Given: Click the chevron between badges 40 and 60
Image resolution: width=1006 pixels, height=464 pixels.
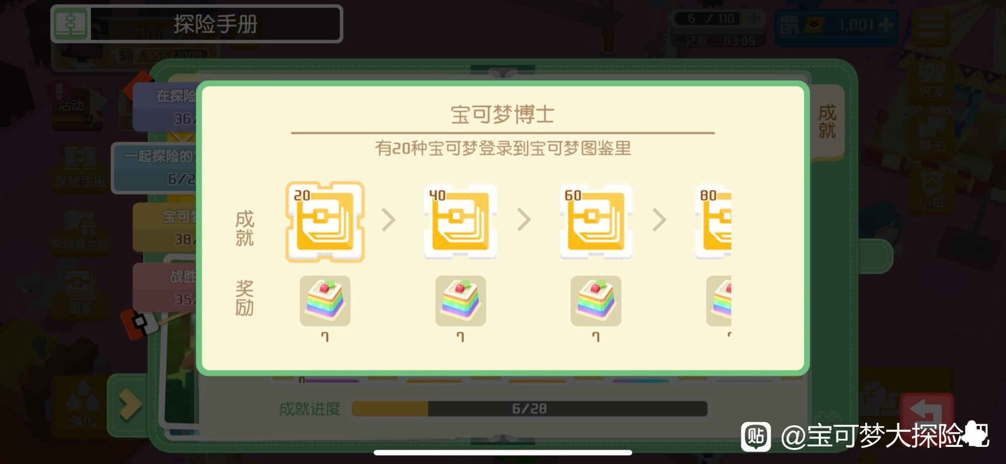Looking at the screenshot, I should point(524,220).
